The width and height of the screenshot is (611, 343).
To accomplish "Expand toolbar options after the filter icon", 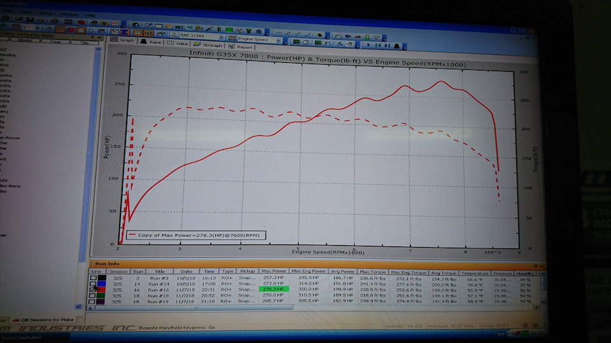I will click(x=384, y=38).
